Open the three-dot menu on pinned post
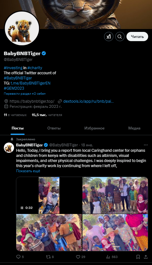 click(146, 145)
